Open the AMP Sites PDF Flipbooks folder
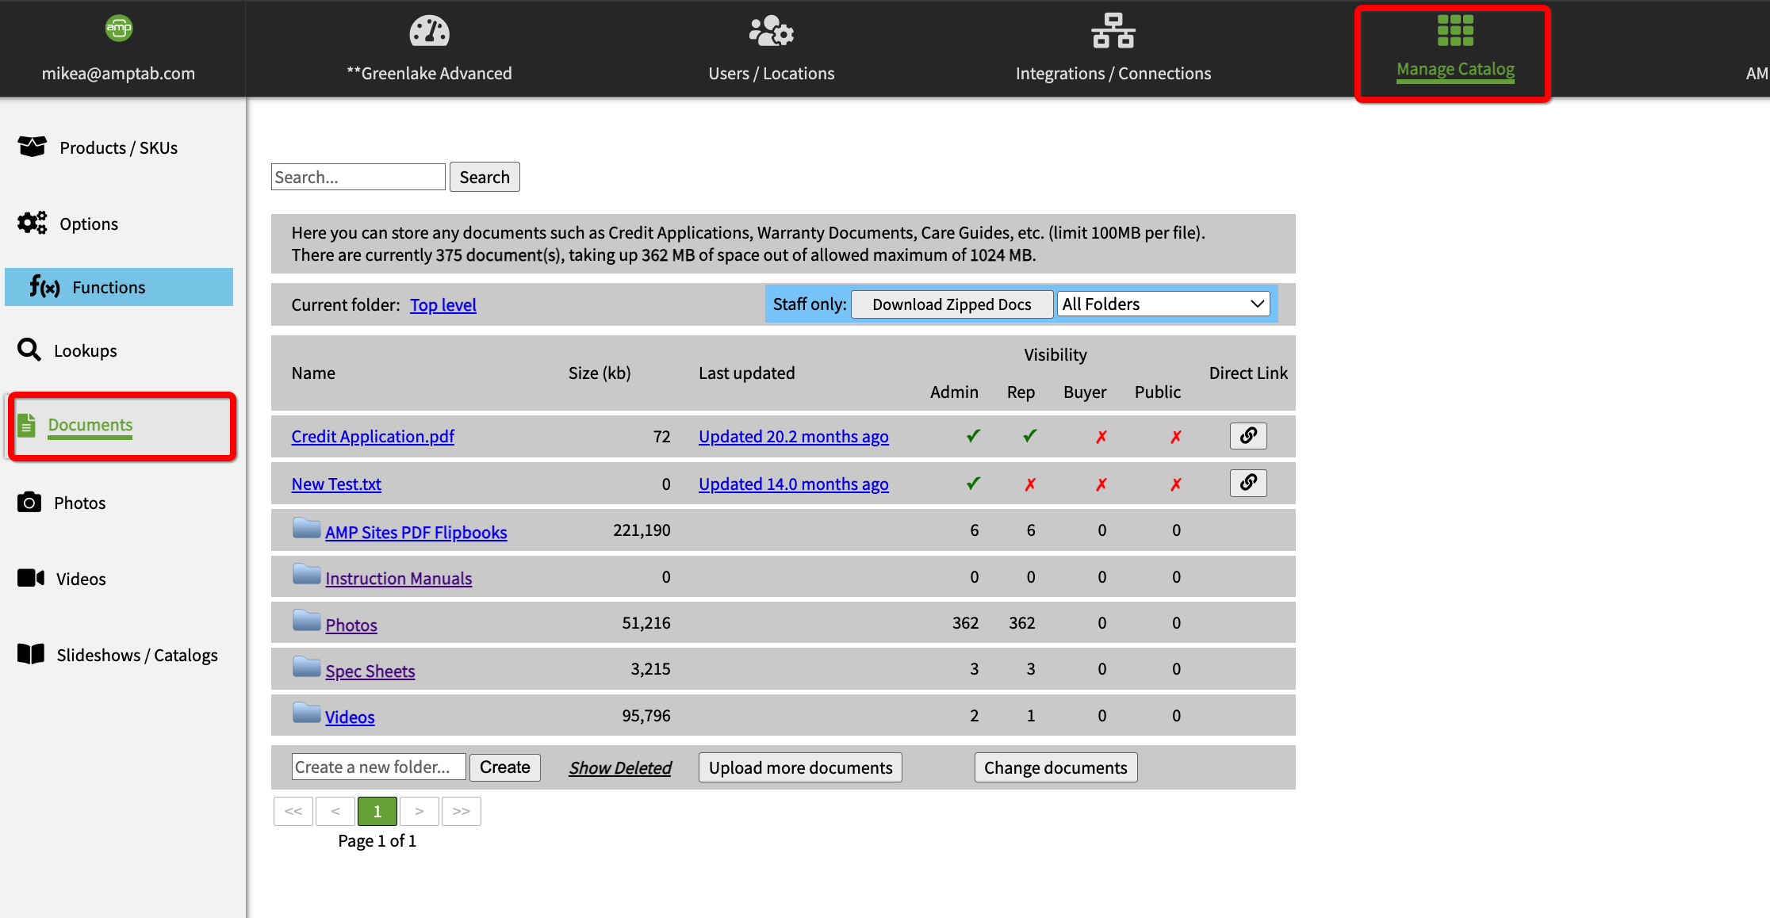1770x918 pixels. click(416, 533)
